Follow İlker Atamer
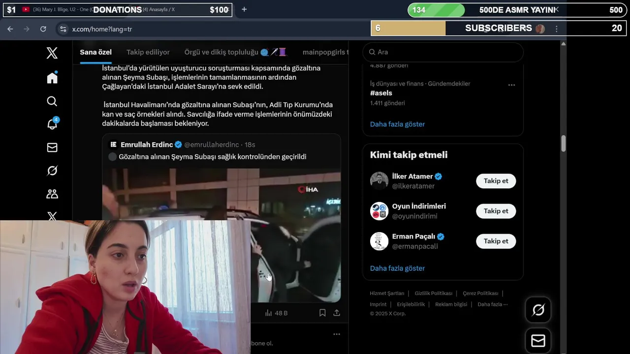Image resolution: width=630 pixels, height=354 pixels. (496, 181)
